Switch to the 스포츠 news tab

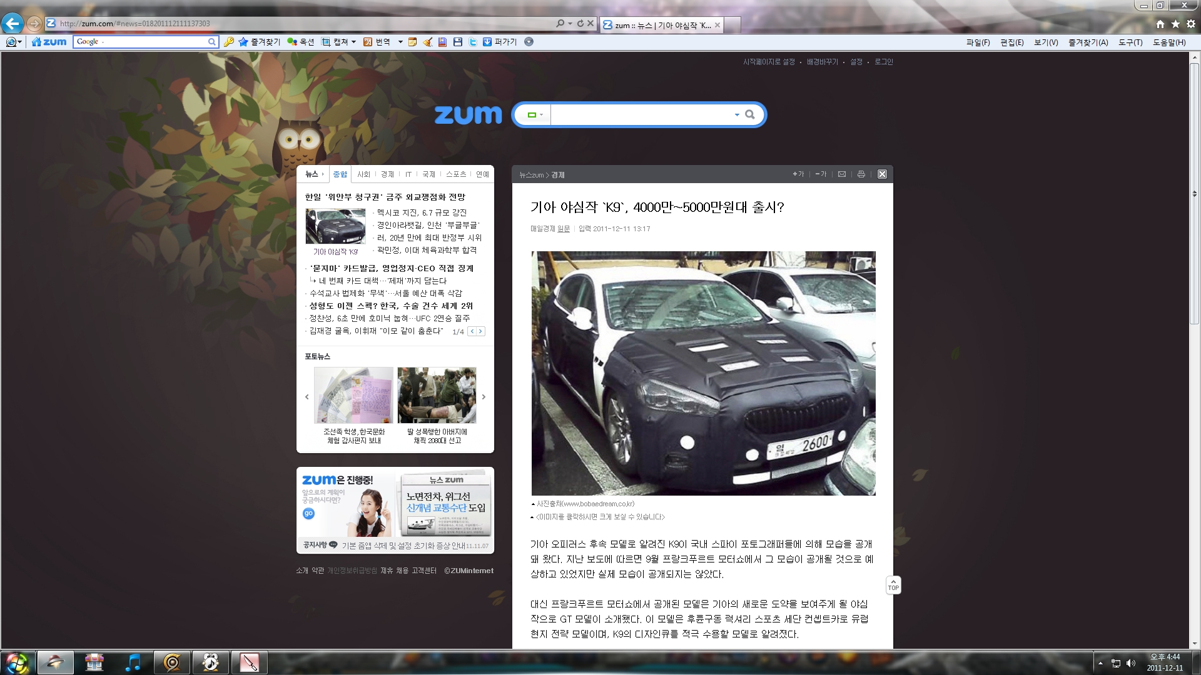coord(456,174)
